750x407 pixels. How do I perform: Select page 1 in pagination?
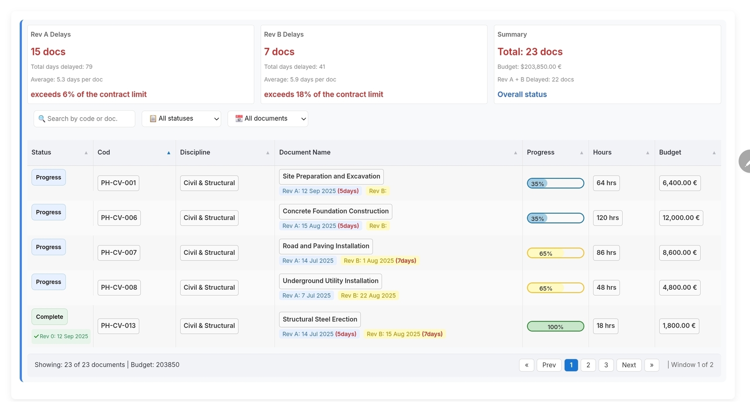571,365
